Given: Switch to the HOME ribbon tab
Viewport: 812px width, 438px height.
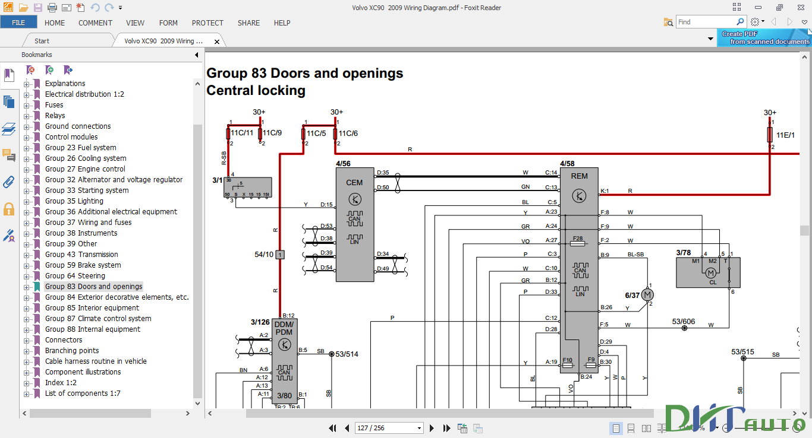Looking at the screenshot, I should [x=55, y=23].
